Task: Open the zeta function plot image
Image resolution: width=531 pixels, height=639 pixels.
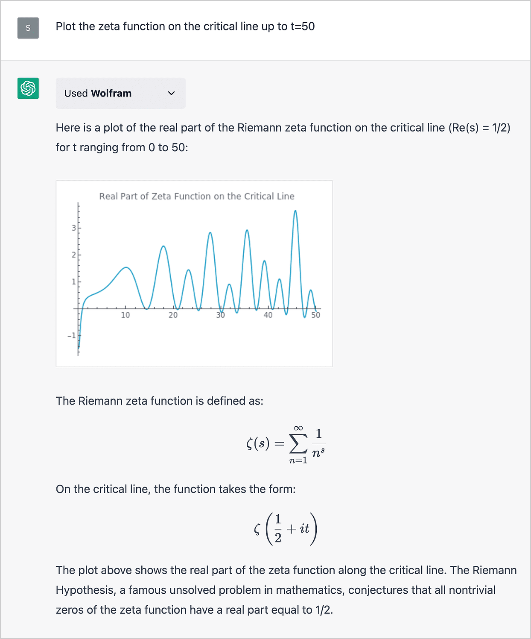Action: [194, 273]
